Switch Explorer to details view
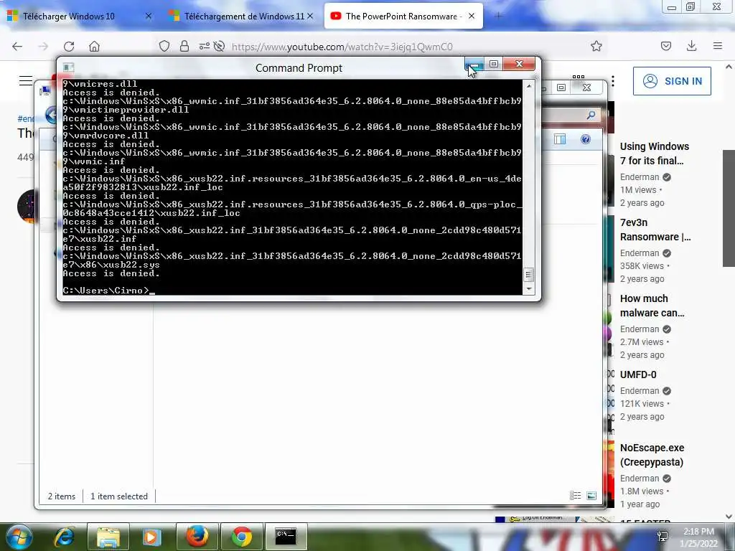Viewport: 735px width, 551px height. pos(575,496)
